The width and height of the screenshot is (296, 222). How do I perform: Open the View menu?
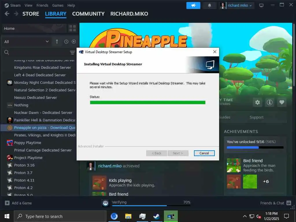[28, 5]
